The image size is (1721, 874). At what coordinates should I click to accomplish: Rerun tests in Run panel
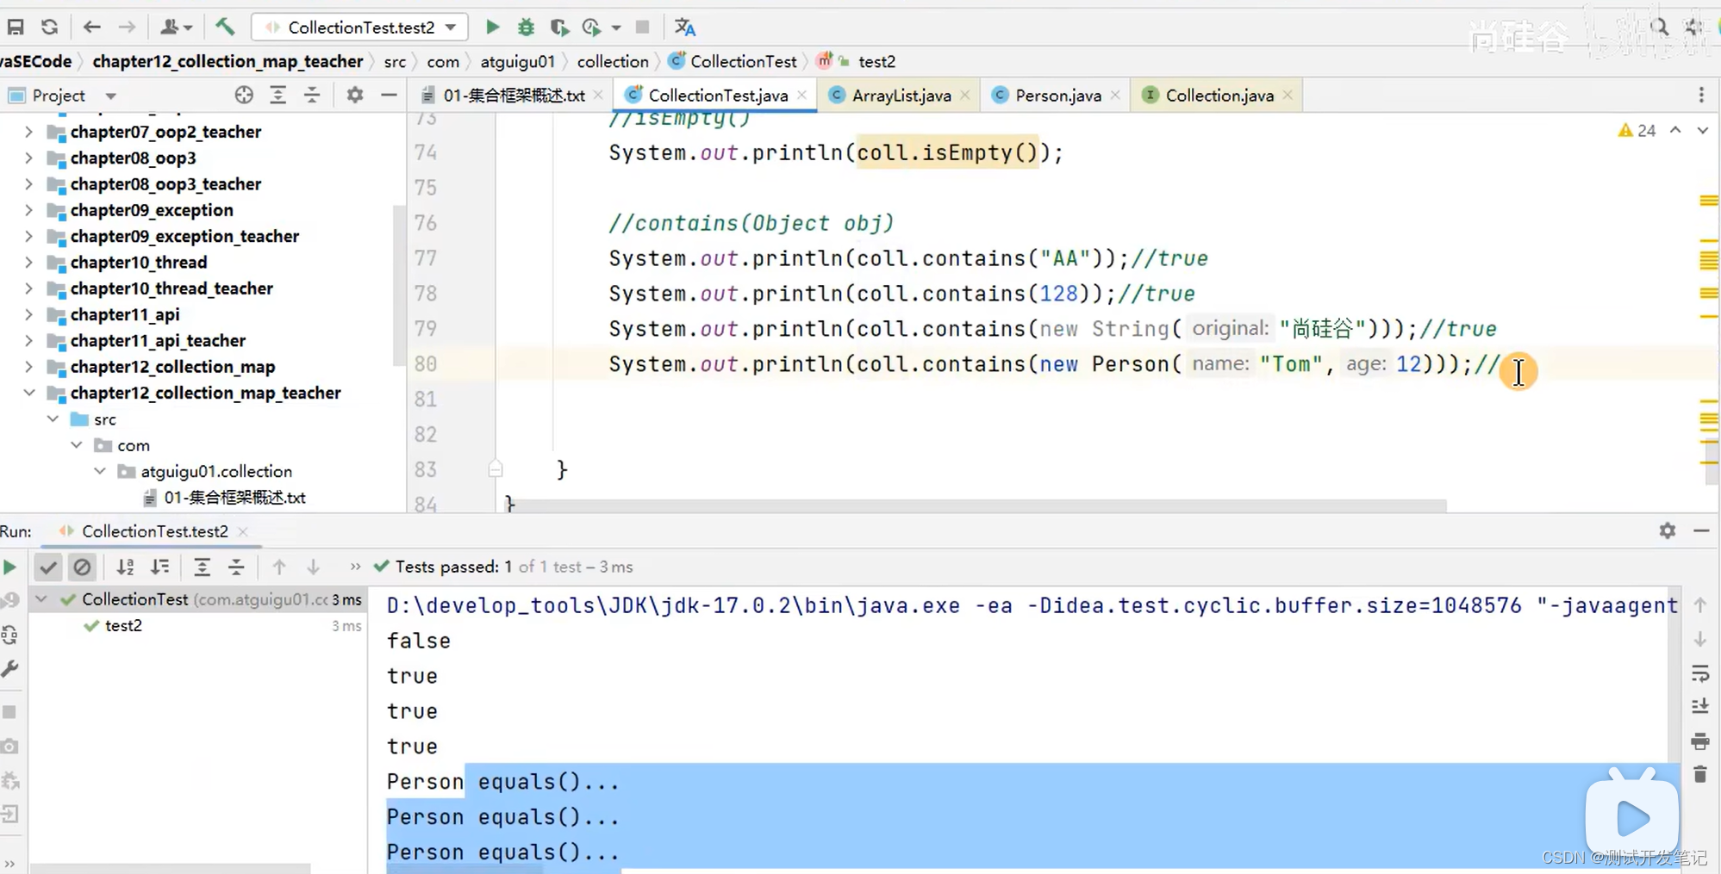coord(9,567)
